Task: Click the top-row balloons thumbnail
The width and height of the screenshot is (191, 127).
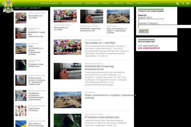Action: point(65,16)
